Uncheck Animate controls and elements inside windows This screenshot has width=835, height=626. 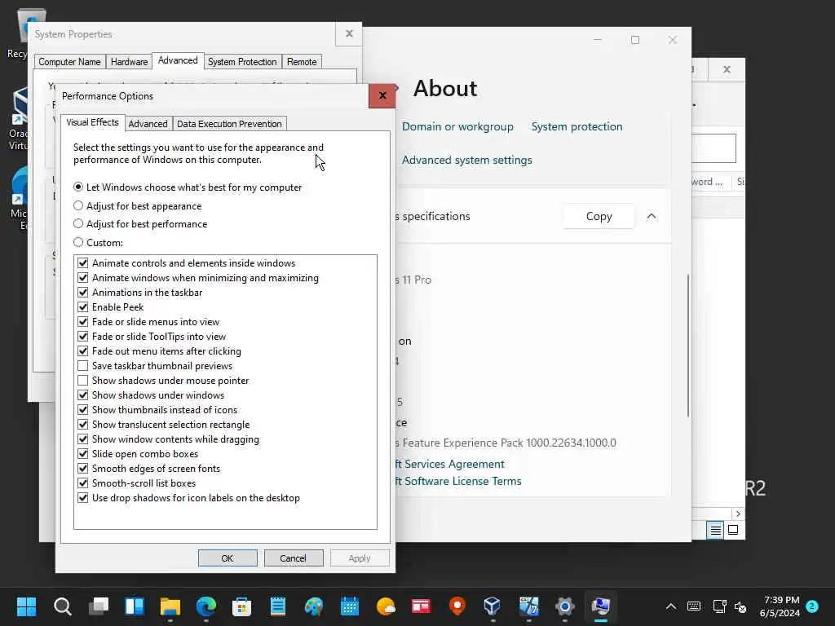82,263
